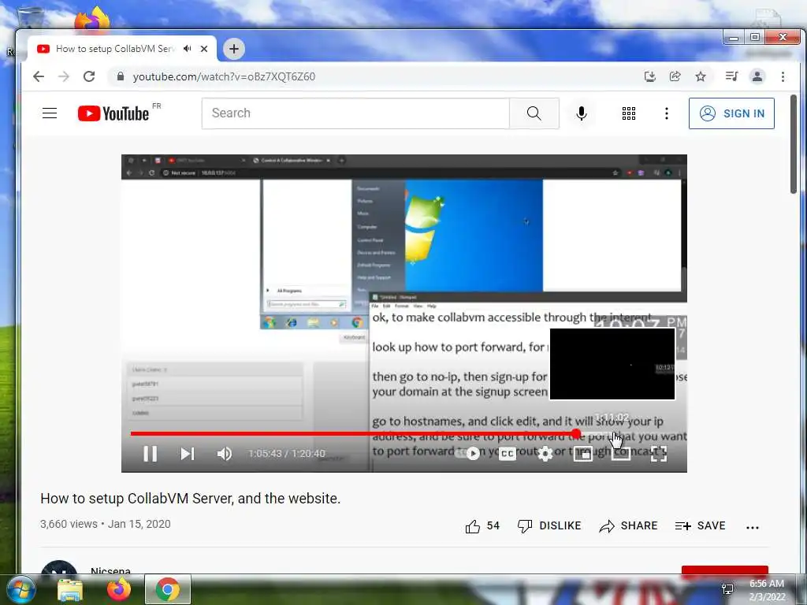Click the padlock site info icon

(x=121, y=76)
